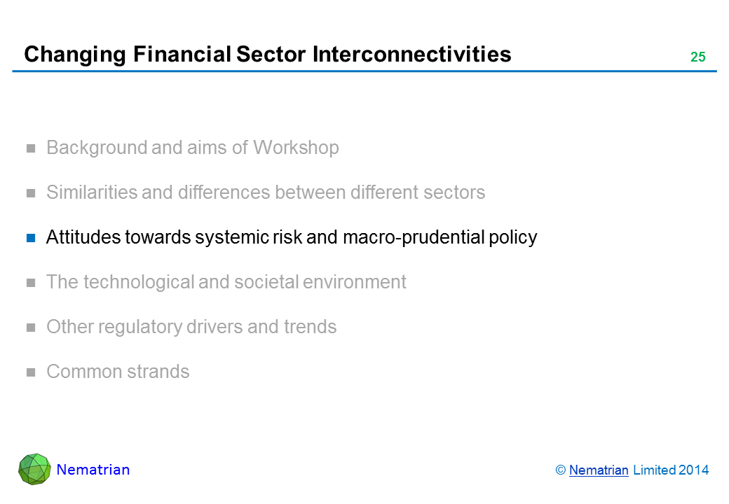Click the bullet beside The technological and societal environment
The height and width of the screenshot is (504, 729).
tap(31, 283)
